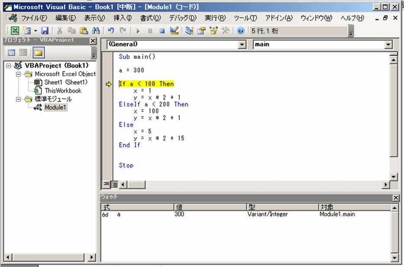Open the アドイン(A) menu
404x267 pixels.
click(279, 18)
